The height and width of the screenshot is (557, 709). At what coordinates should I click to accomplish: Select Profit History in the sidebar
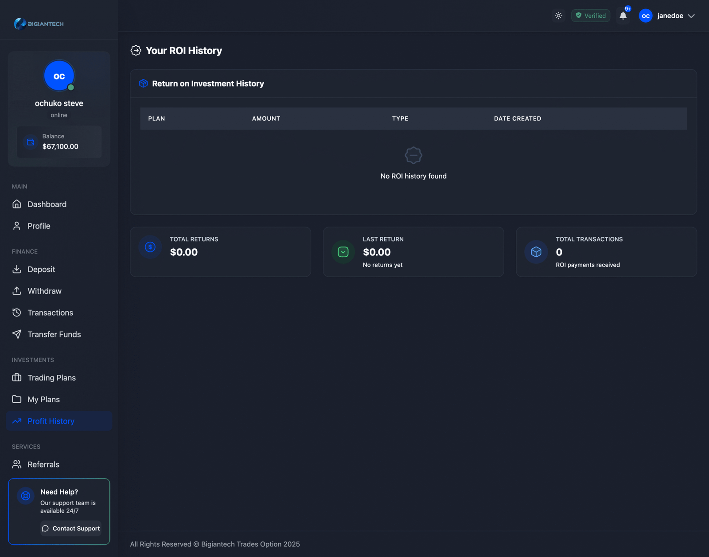51,421
